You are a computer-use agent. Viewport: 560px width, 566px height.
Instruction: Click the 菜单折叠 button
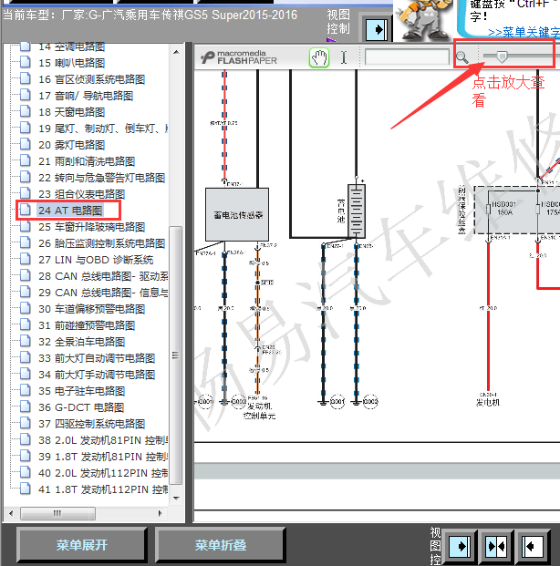tap(221, 545)
